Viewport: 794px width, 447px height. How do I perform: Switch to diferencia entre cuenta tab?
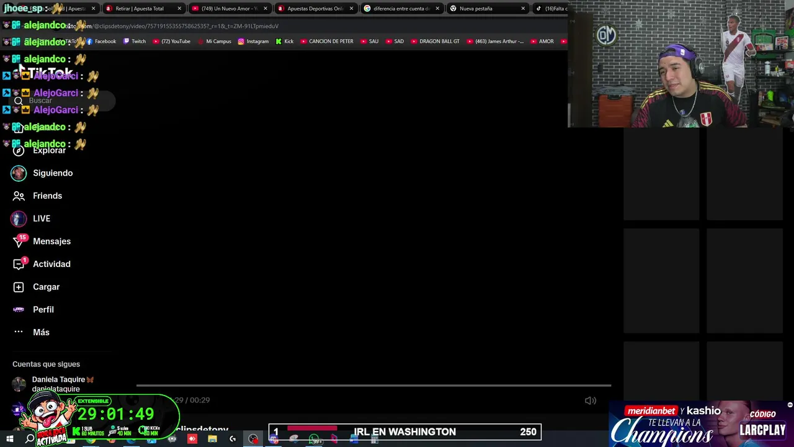click(401, 9)
